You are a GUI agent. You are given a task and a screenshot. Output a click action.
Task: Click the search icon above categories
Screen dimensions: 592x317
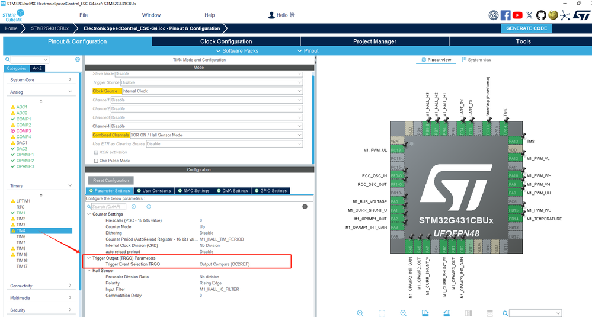click(7, 60)
